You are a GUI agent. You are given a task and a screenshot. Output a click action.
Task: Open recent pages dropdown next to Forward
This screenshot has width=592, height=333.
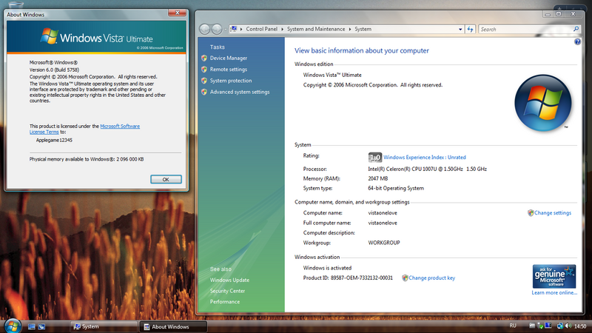225,29
